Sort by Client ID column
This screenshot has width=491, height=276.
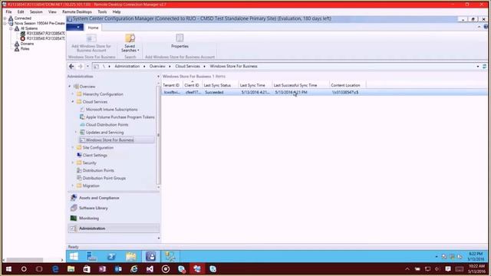192,85
